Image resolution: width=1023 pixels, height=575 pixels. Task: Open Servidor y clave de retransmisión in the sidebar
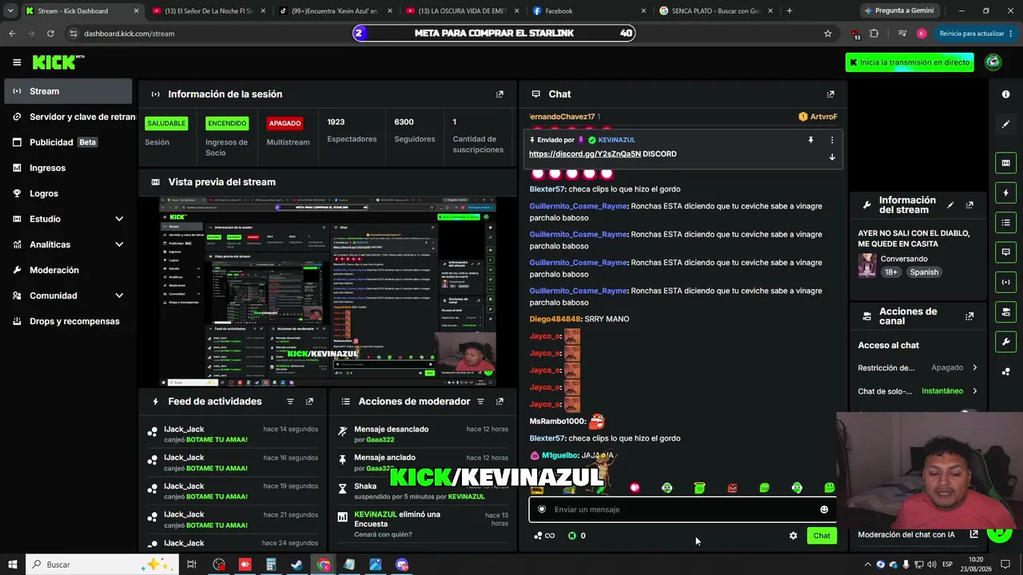(69, 117)
